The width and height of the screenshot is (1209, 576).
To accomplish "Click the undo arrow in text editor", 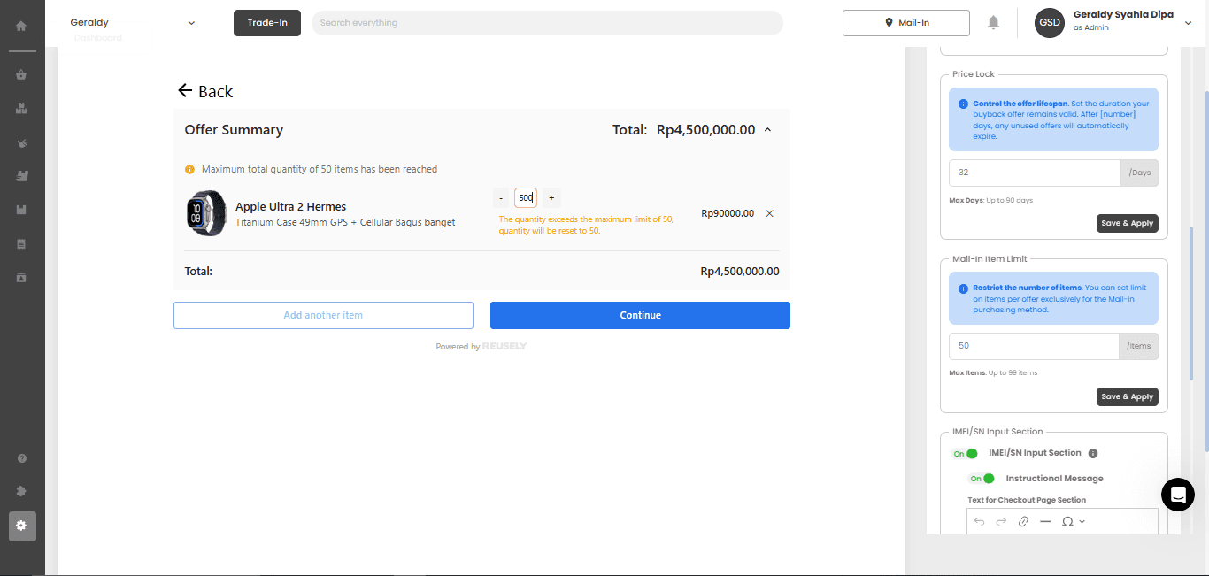I will pyautogui.click(x=979, y=521).
